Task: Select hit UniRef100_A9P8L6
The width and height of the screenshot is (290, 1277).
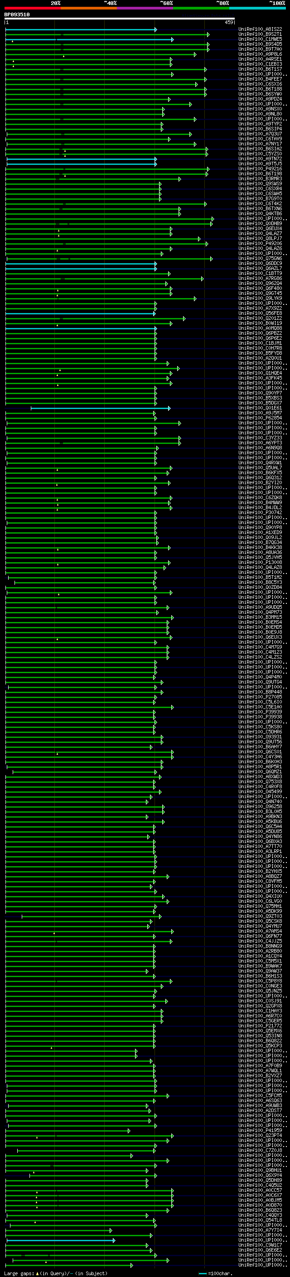Action: [260, 54]
